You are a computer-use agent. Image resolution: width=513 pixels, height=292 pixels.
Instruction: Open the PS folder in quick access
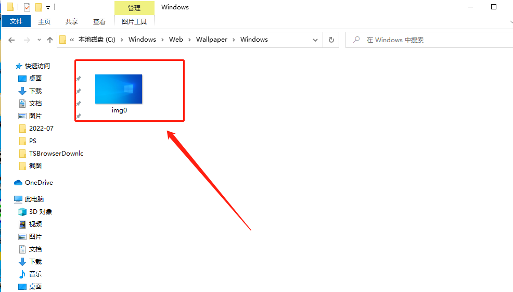point(32,141)
